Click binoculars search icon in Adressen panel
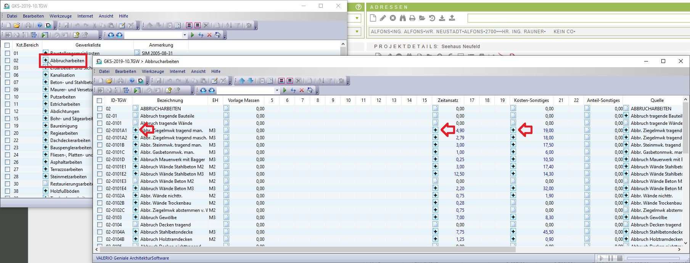The height and width of the screenshot is (263, 690). [x=403, y=18]
